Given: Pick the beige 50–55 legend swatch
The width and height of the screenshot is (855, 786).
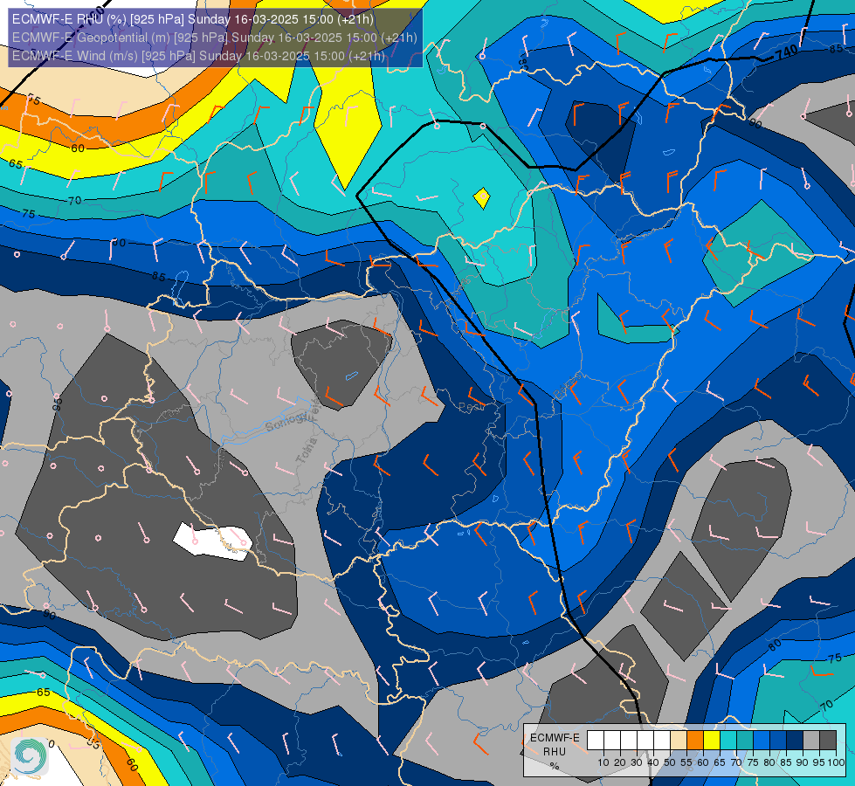Looking at the screenshot, I should click(x=679, y=741).
